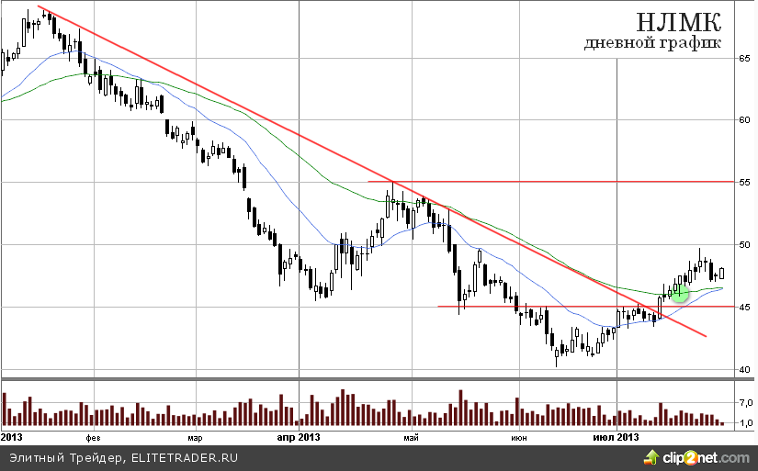Click the 65 price axis label
The width and height of the screenshot is (758, 471).
click(745, 58)
